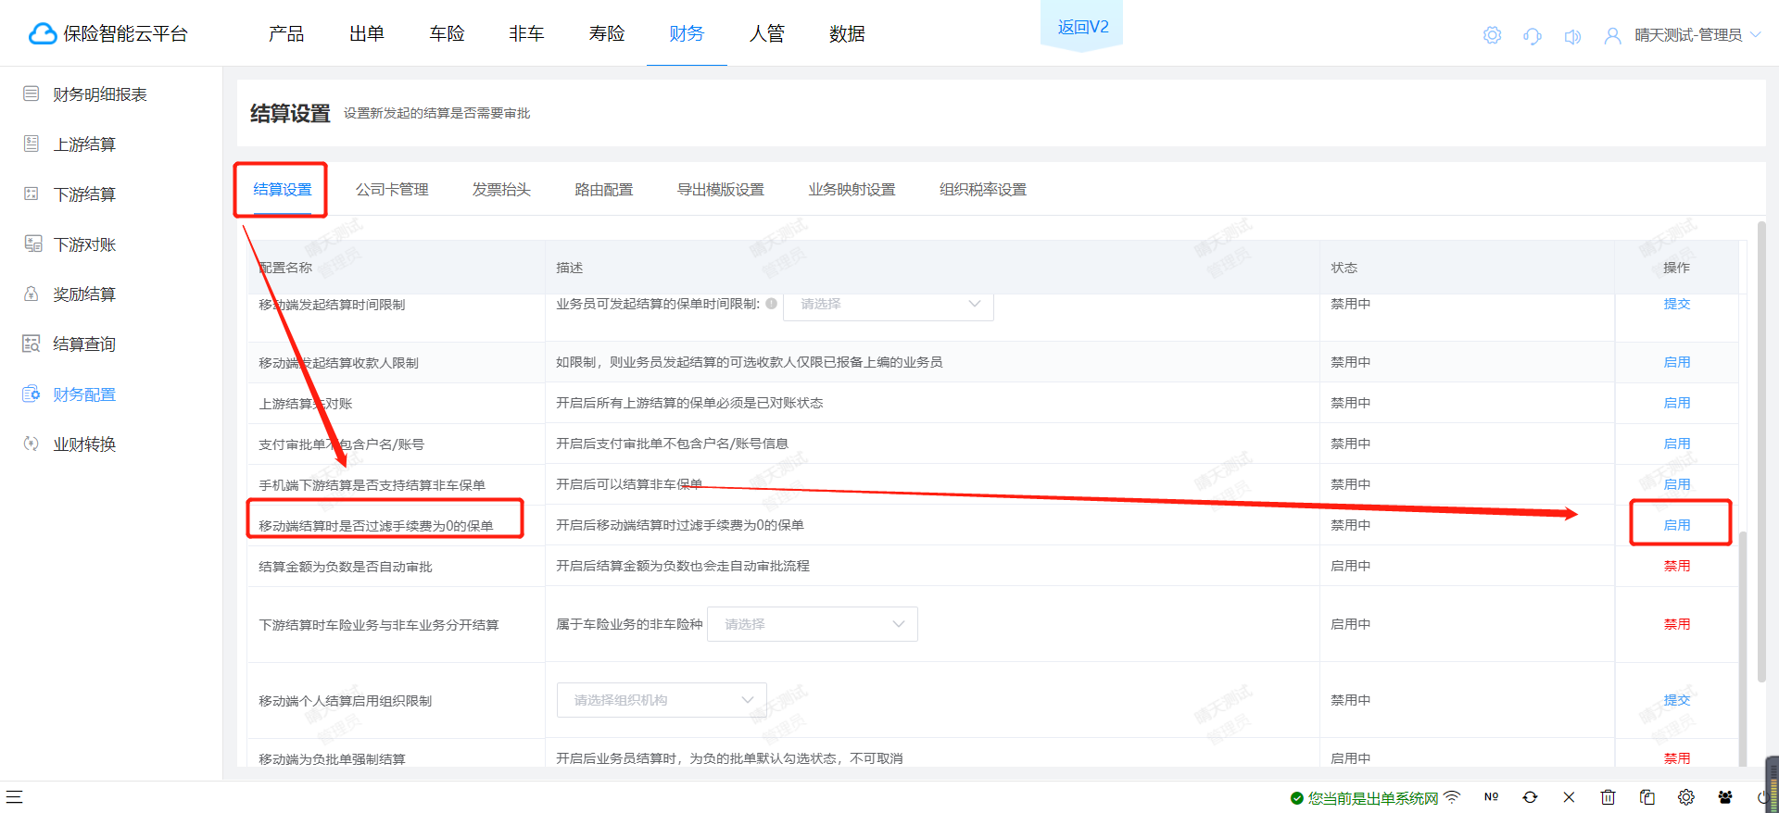Click 禁用 for 下游结算时车险业务与非车业务分开结算
This screenshot has width=1779, height=813.
[x=1677, y=624]
